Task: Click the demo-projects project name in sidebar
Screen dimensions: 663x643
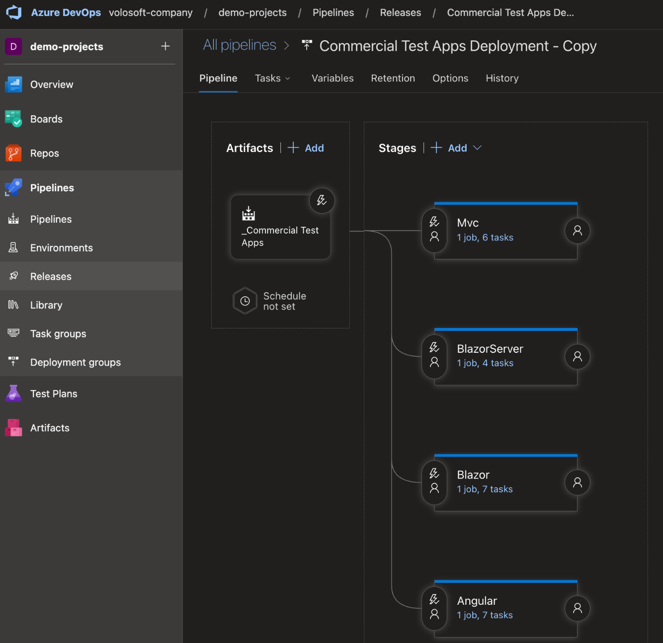Action: (x=67, y=47)
